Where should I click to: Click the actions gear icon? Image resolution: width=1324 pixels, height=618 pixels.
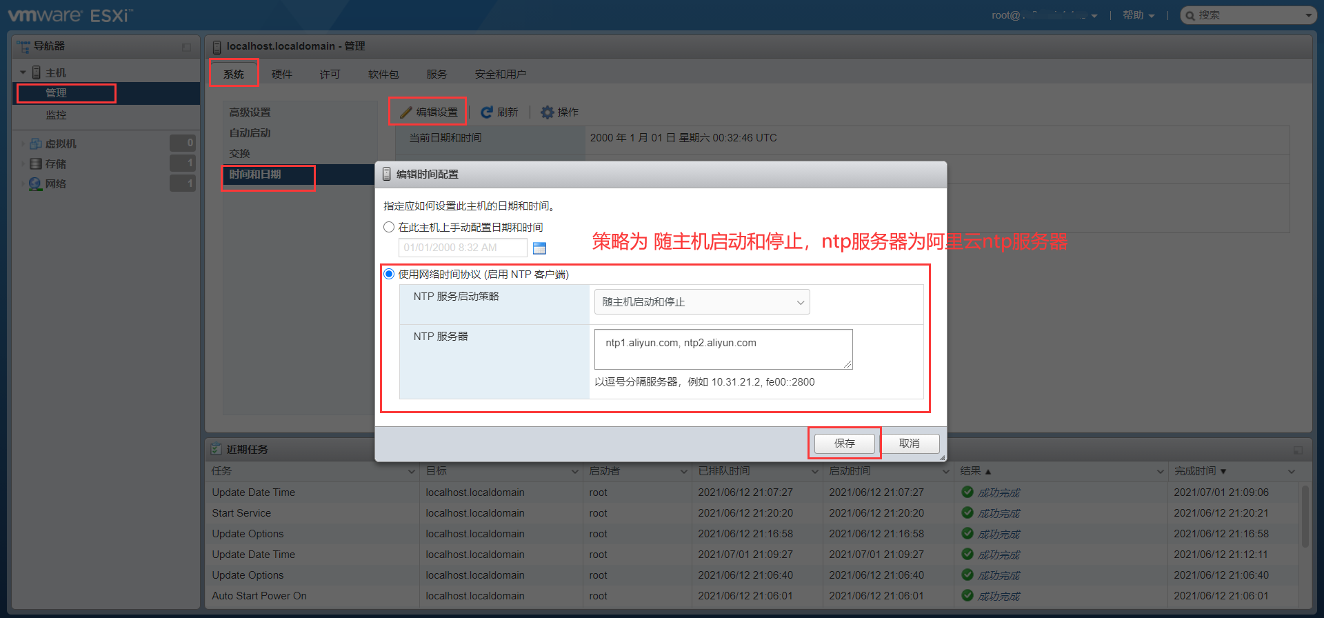pos(548,112)
